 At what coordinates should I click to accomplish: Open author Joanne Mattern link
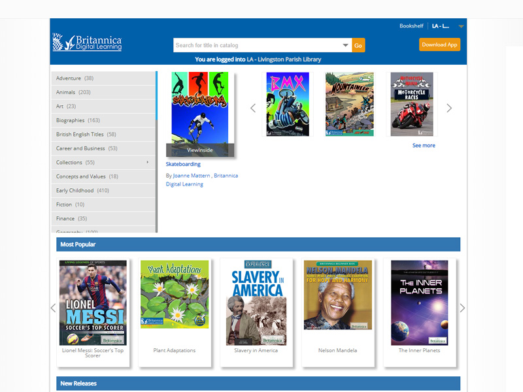[192, 175]
